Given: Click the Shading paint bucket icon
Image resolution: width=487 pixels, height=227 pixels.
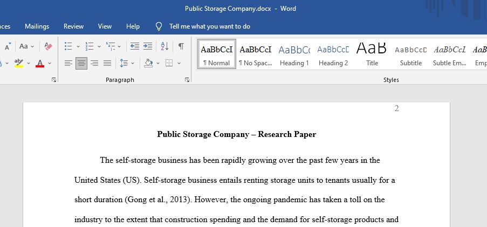Looking at the screenshot, I should point(148,63).
